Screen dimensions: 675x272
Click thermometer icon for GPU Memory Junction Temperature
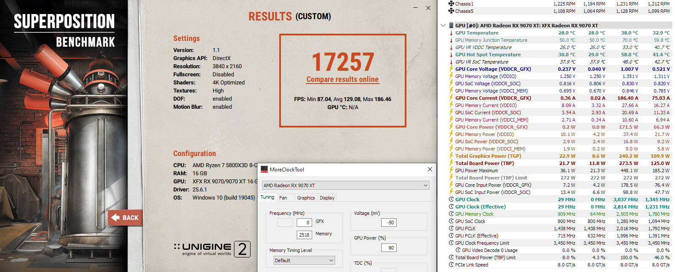point(451,40)
